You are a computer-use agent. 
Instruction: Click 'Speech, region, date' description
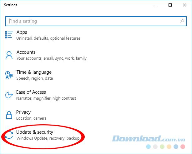pos(34,78)
